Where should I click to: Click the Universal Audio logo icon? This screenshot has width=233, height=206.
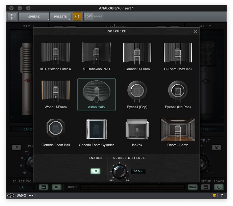(x=11, y=196)
